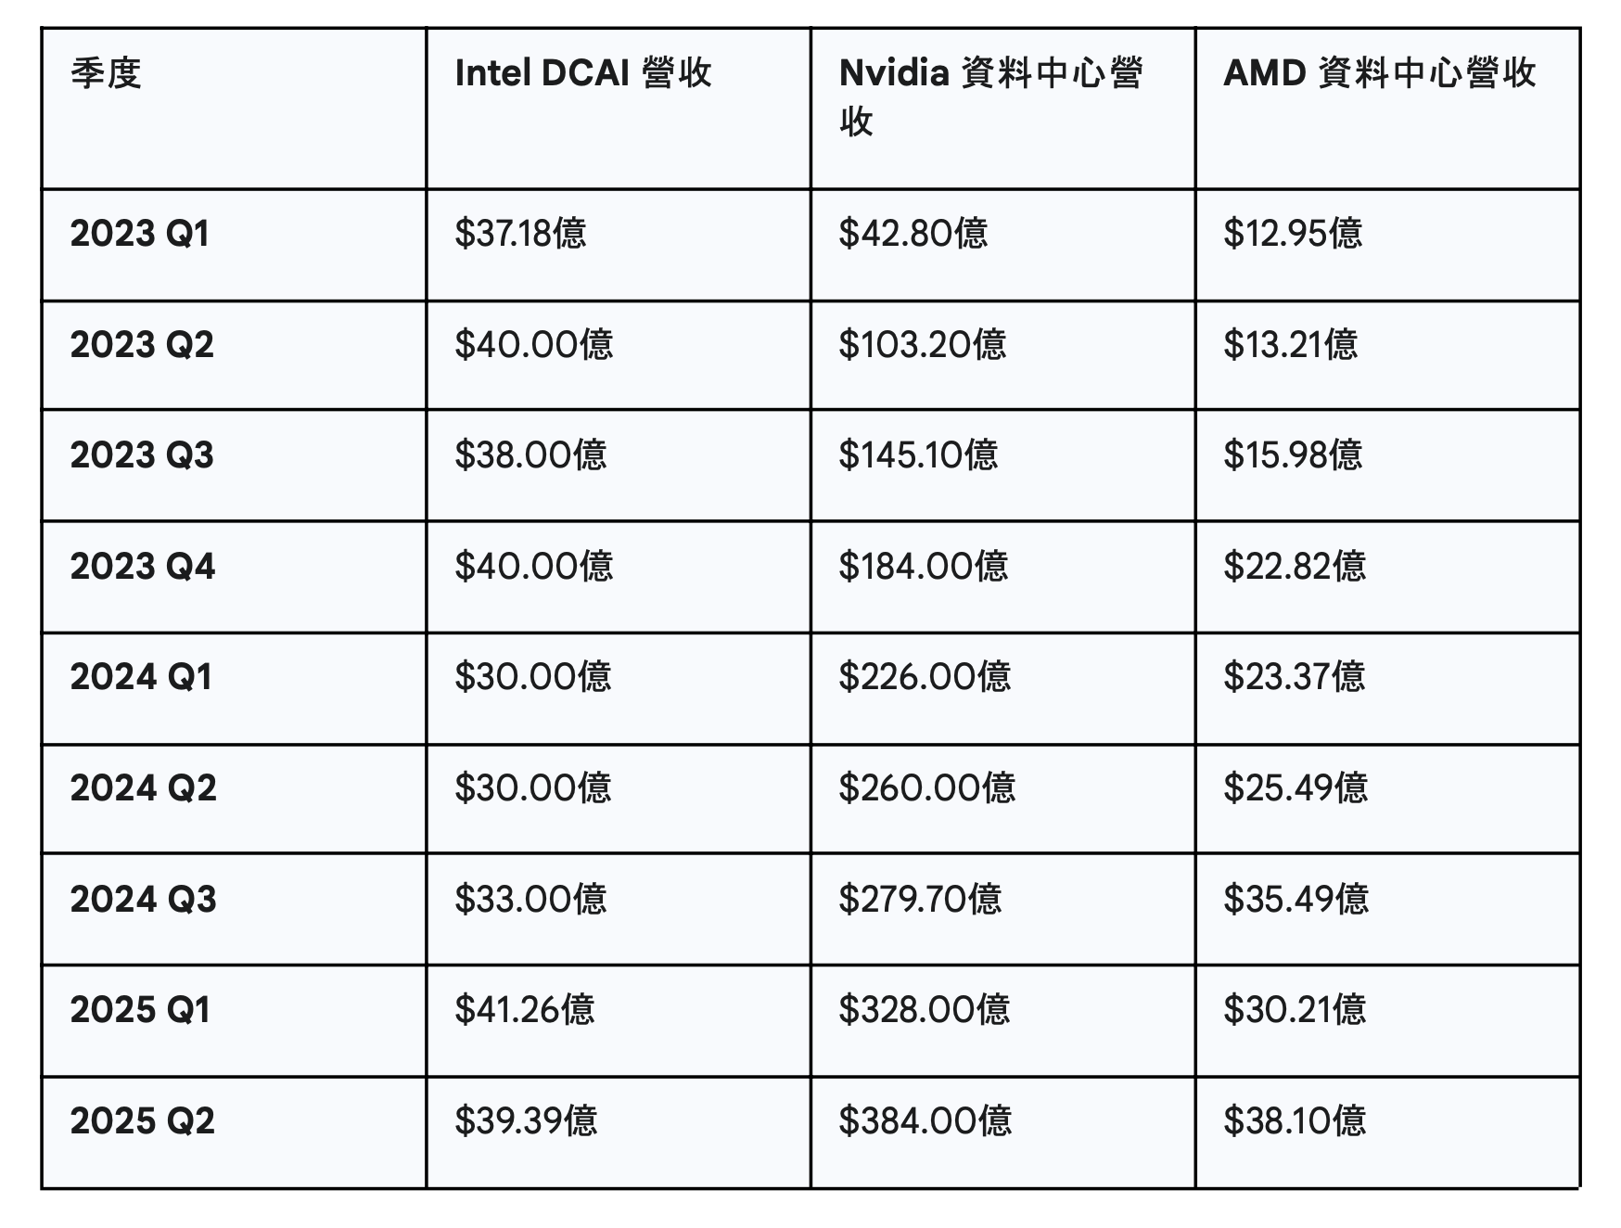Click the $226.00億 Nvidia cell

tap(1003, 688)
